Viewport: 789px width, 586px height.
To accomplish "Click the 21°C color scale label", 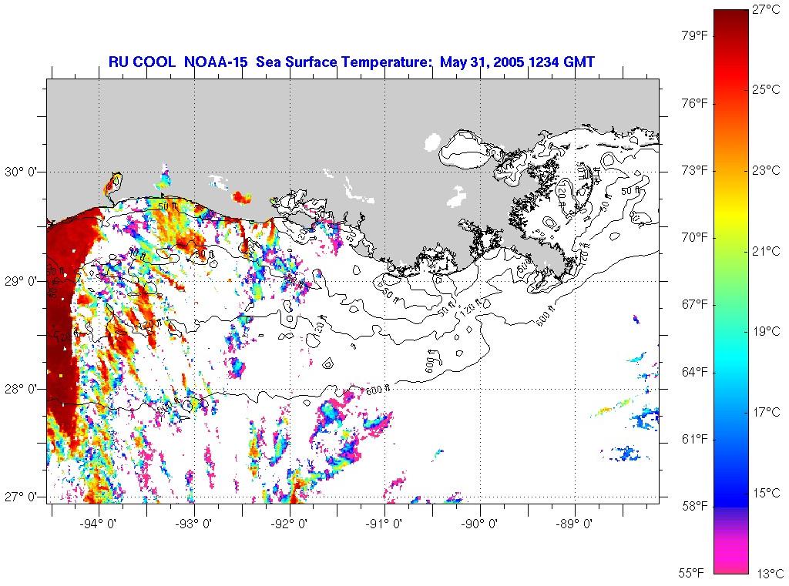I will 767,251.
